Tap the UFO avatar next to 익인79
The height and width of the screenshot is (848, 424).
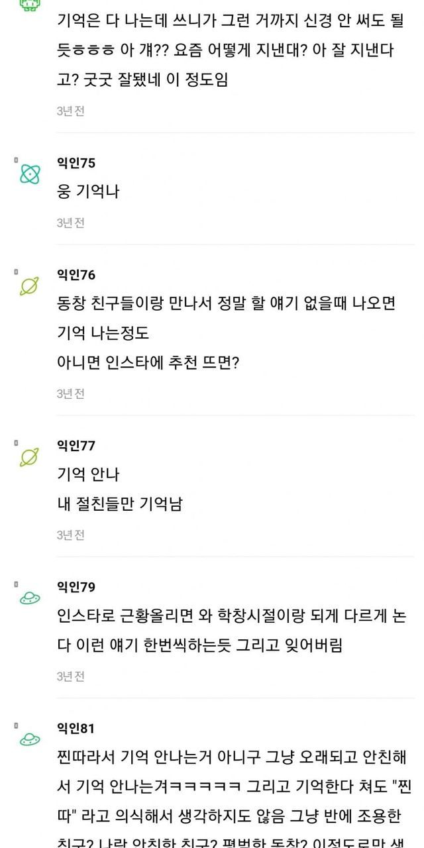click(30, 598)
